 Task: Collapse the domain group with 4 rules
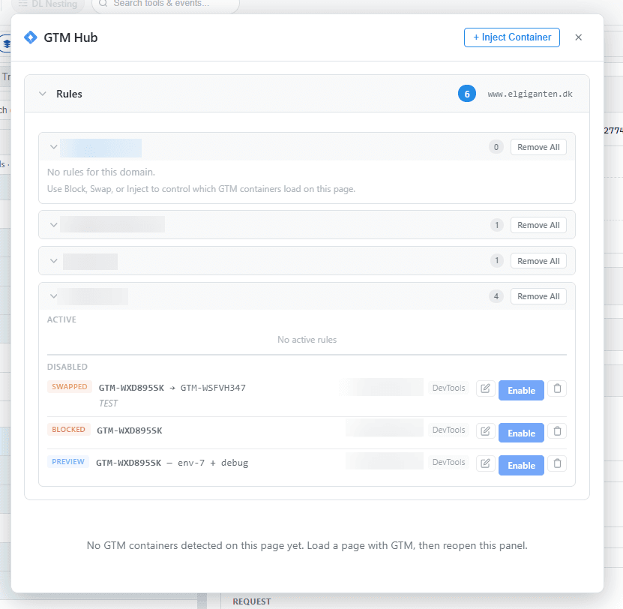tap(54, 296)
